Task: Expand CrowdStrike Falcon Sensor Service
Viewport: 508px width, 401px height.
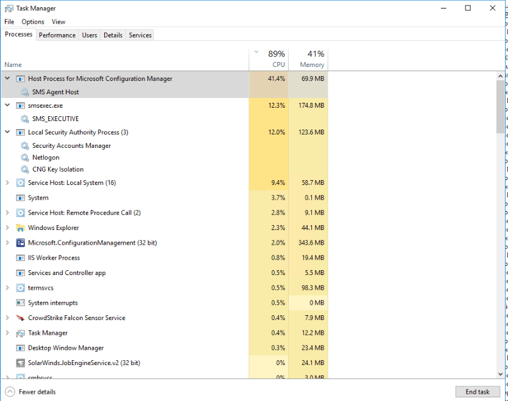Action: [x=7, y=318]
